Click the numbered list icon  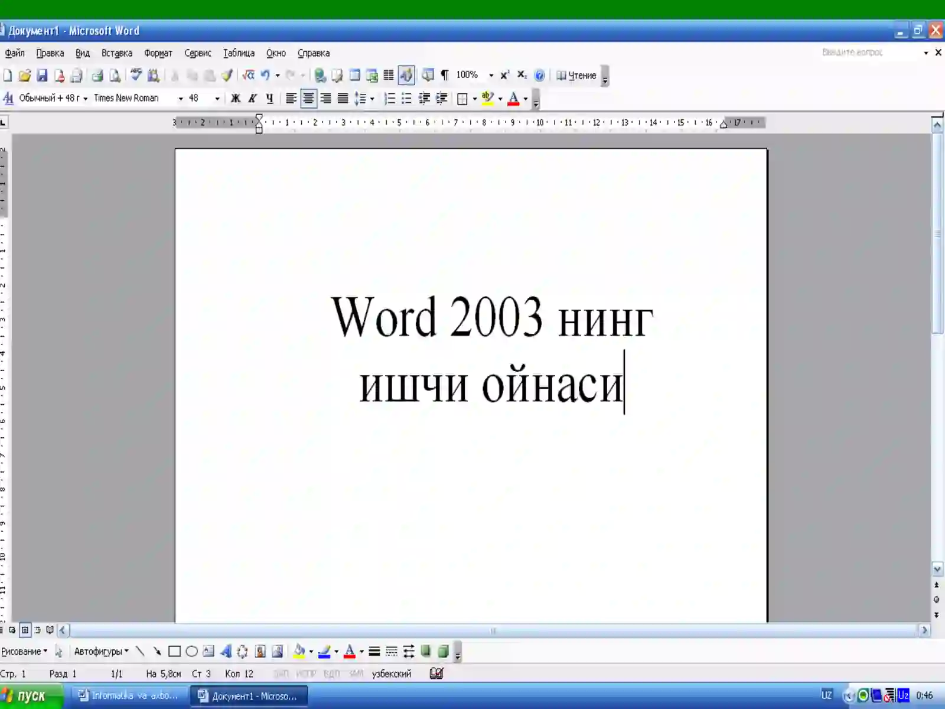390,99
